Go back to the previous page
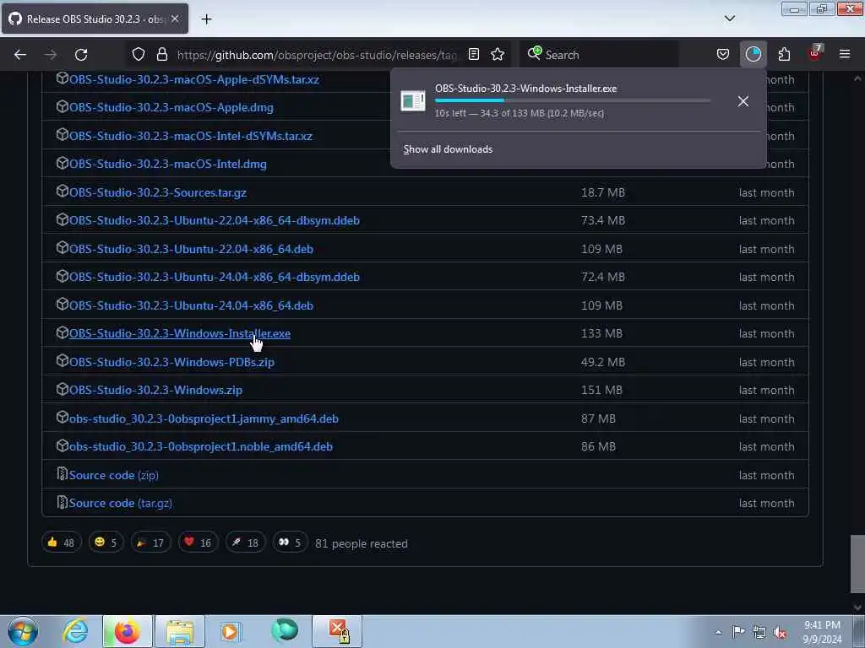 coord(20,55)
